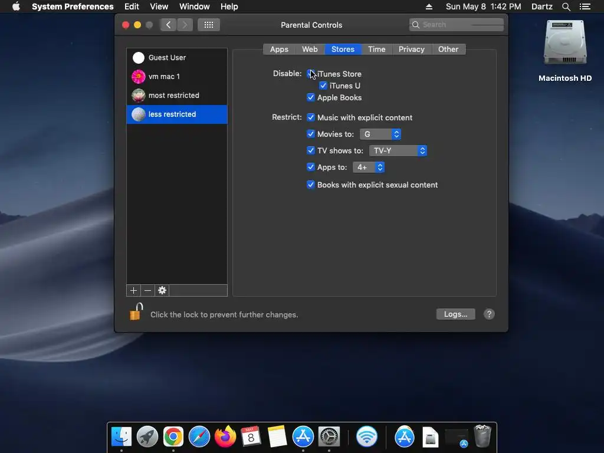
Task: Open Google Chrome from the dock
Action: (x=173, y=436)
